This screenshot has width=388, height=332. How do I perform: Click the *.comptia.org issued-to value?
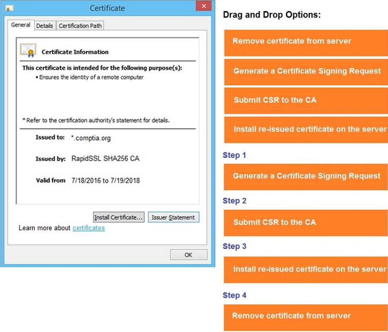pos(91,138)
